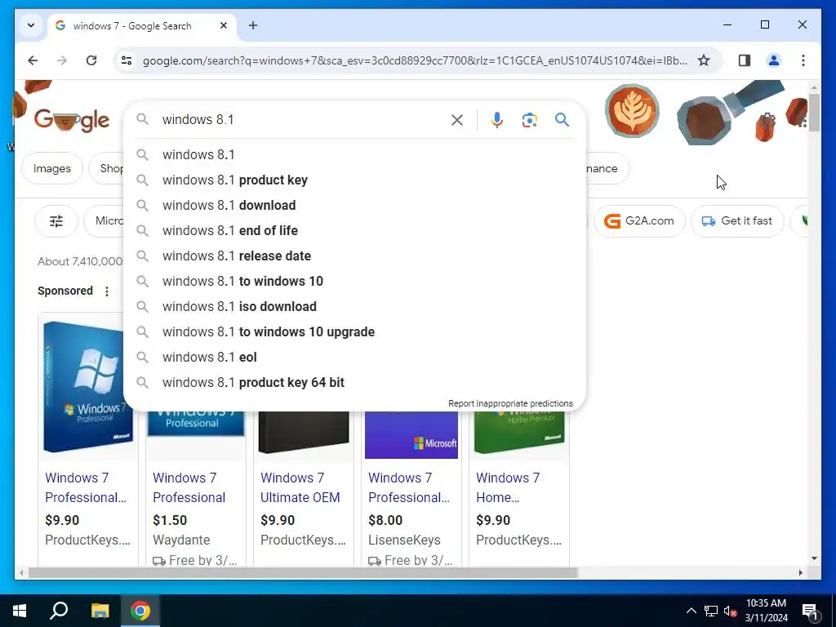The height and width of the screenshot is (627, 836).
Task: Reload the Google search page
Action: (91, 60)
